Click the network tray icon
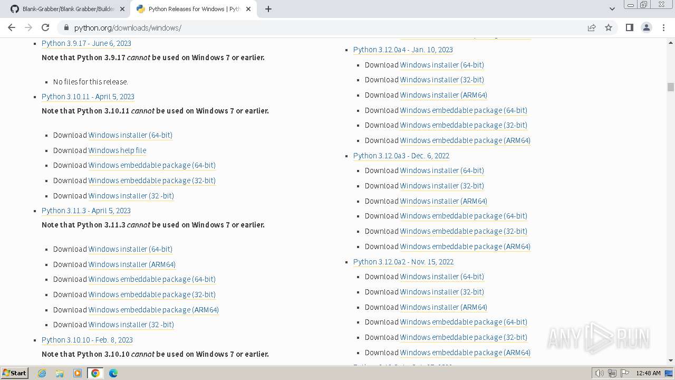This screenshot has height=380, width=675. click(612, 373)
